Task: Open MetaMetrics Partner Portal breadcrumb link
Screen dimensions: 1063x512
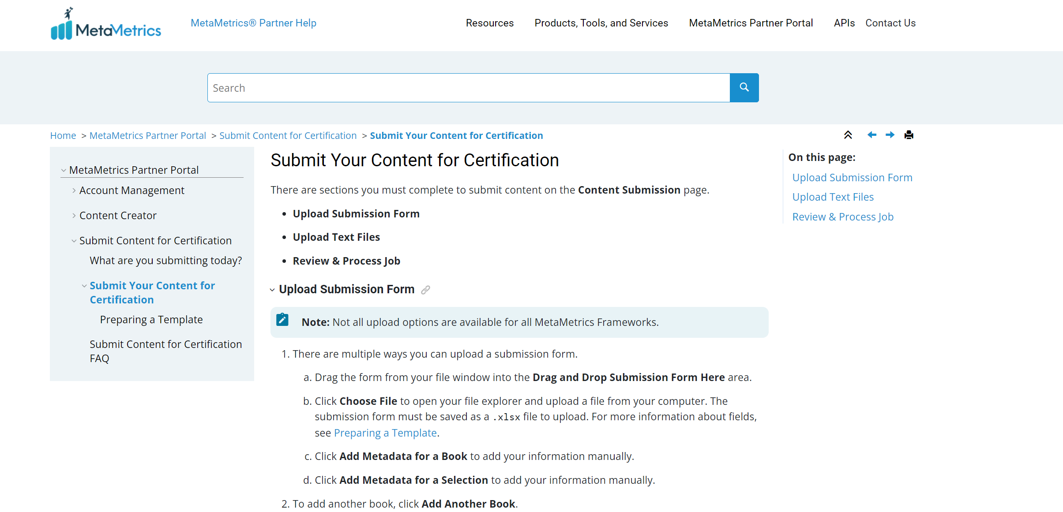Action: [x=148, y=135]
